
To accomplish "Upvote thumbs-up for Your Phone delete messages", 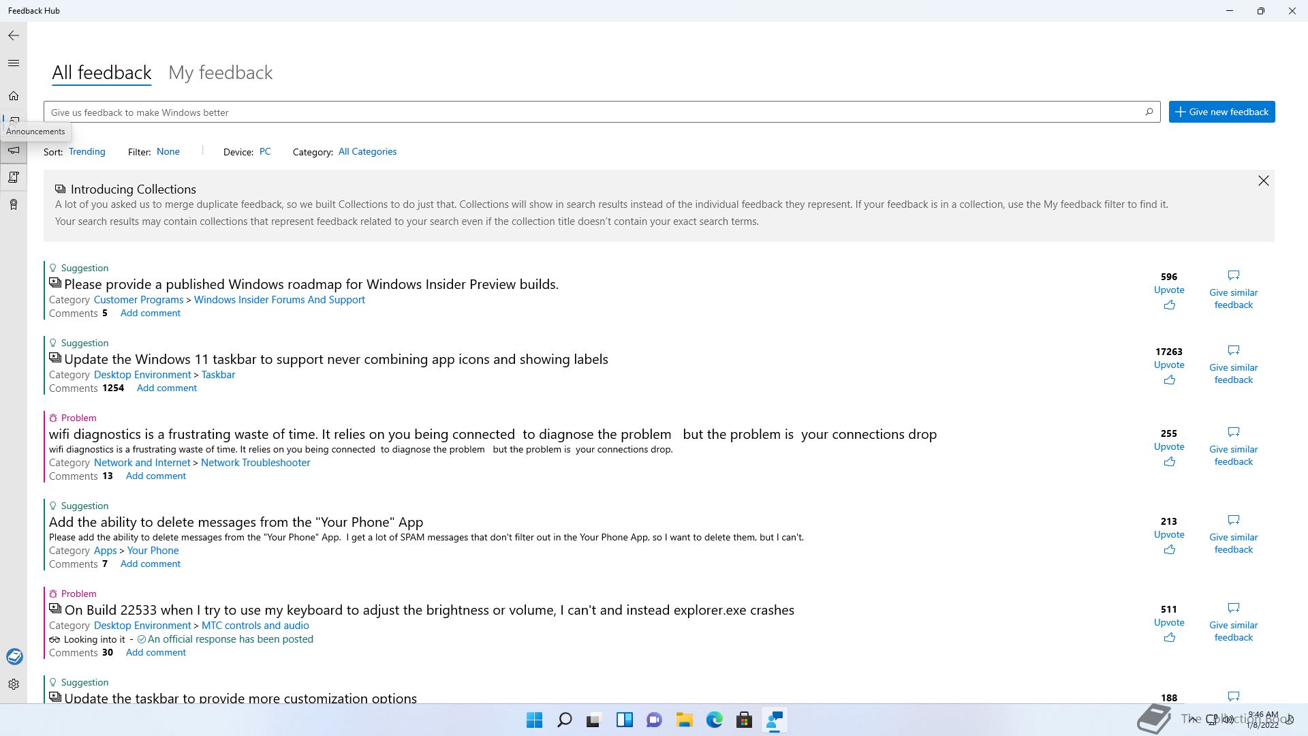I will pos(1170,550).
